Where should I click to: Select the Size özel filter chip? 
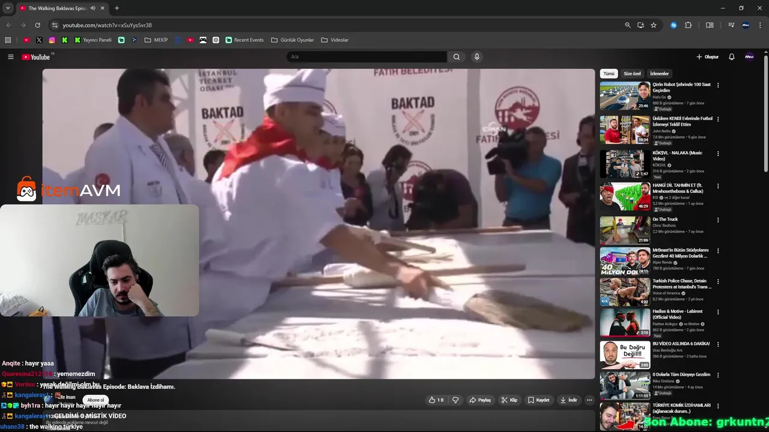click(x=632, y=74)
